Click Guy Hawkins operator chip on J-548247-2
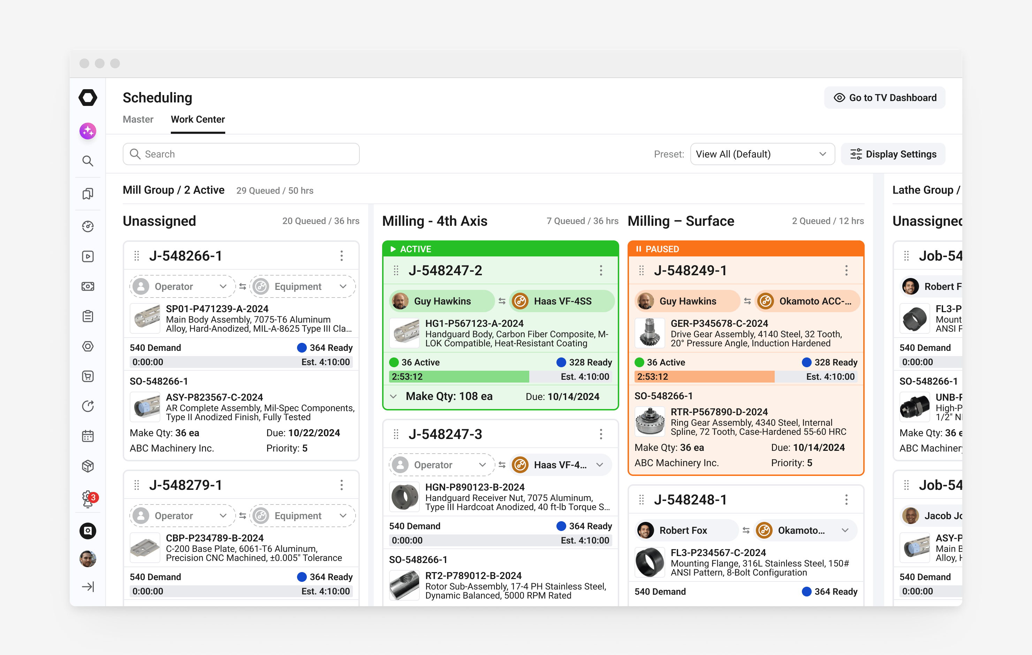The height and width of the screenshot is (655, 1032). (x=441, y=301)
